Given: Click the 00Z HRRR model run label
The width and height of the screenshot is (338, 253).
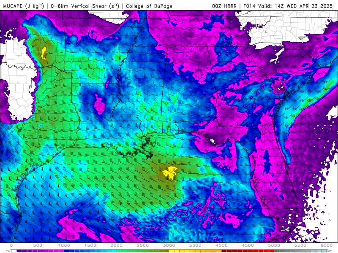Looking at the screenshot, I should 224,6.
